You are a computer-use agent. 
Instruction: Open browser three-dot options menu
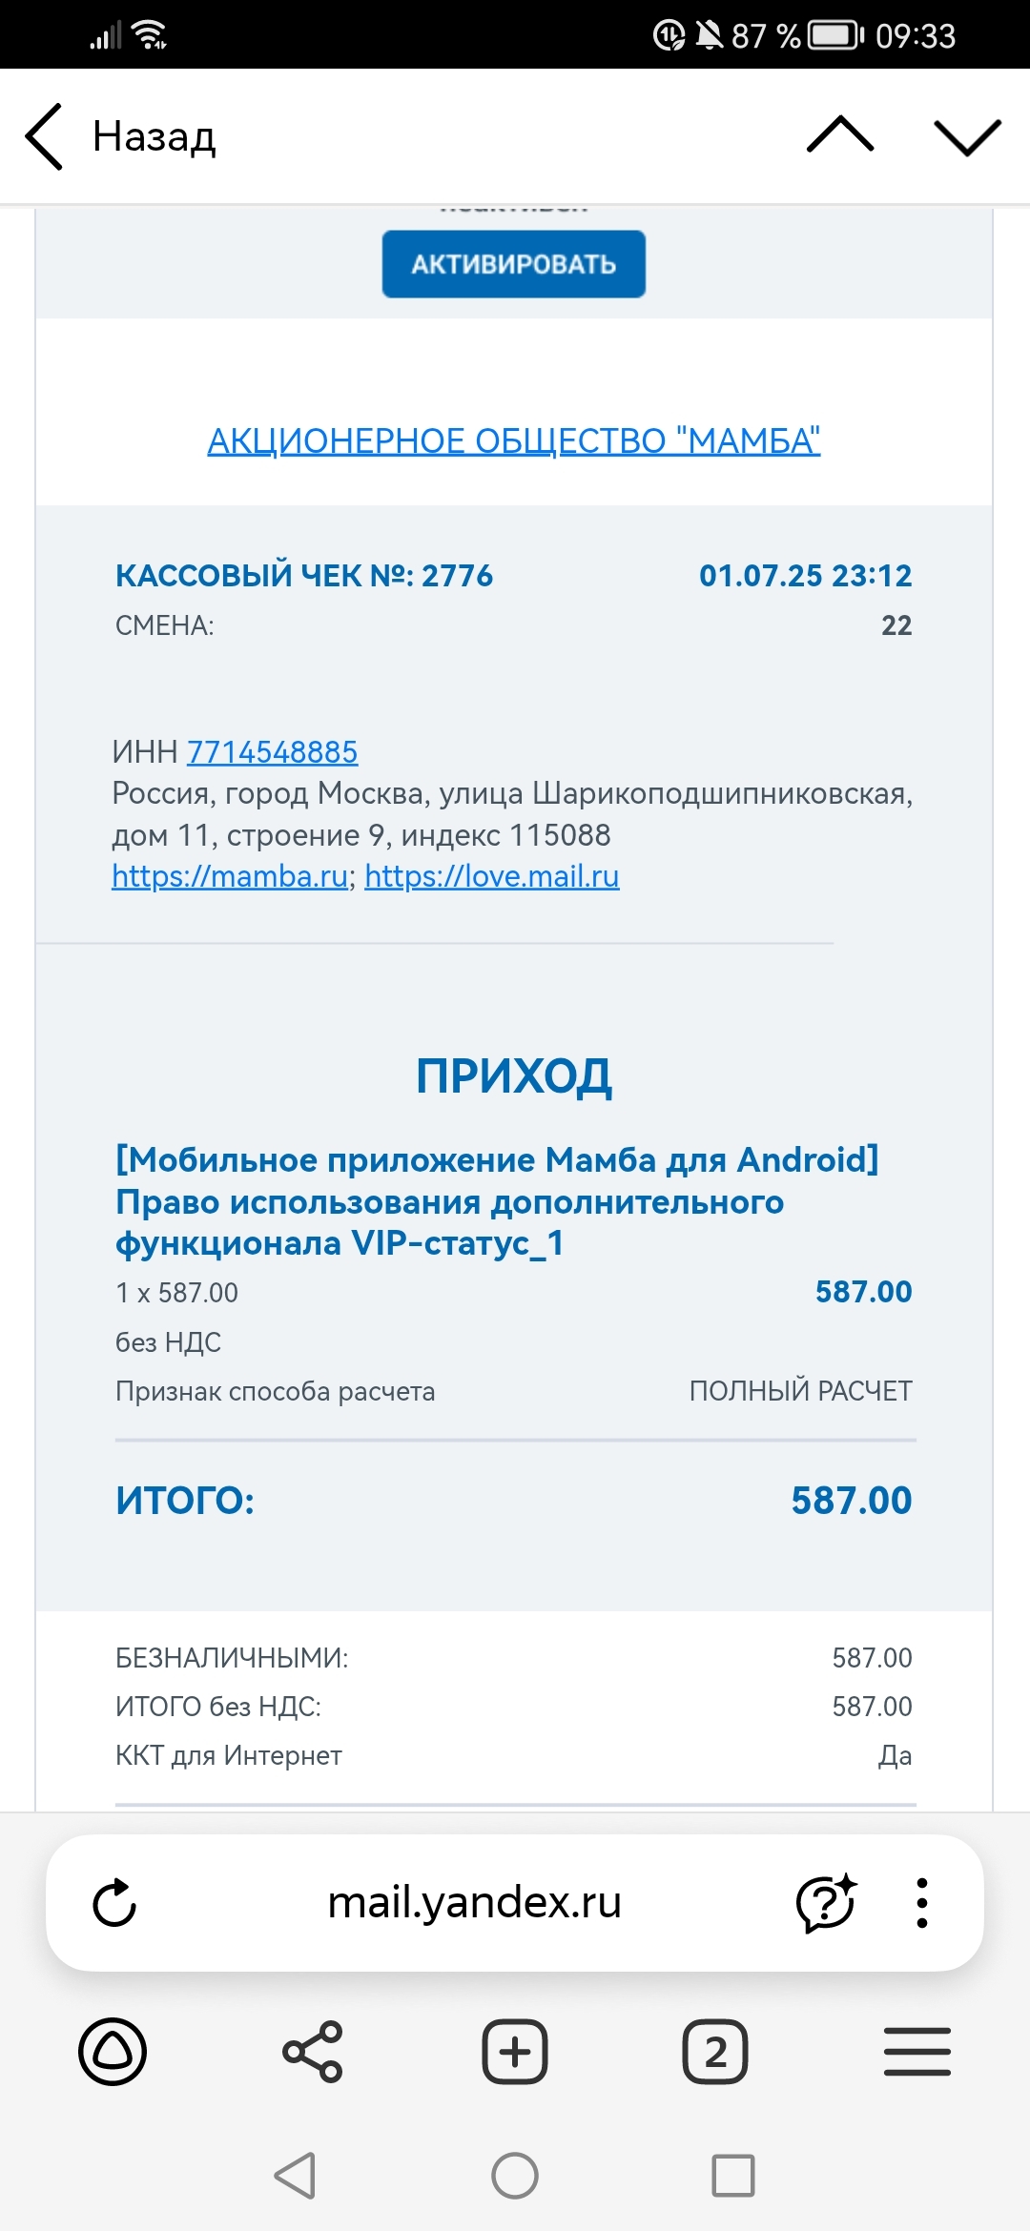point(921,1903)
